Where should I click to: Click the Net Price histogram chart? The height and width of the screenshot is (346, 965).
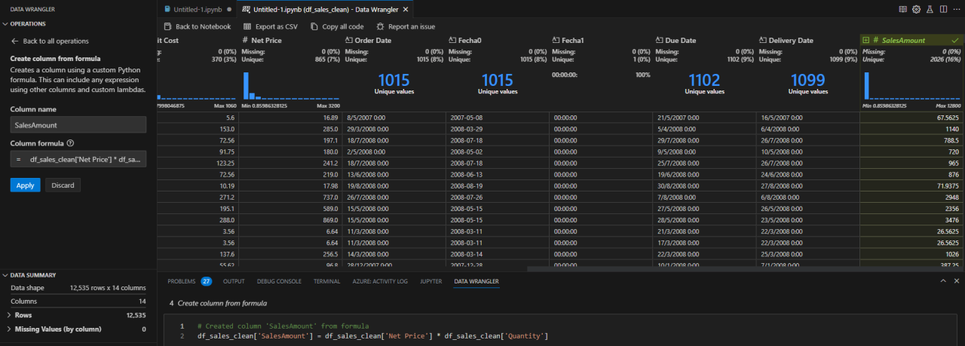point(290,85)
